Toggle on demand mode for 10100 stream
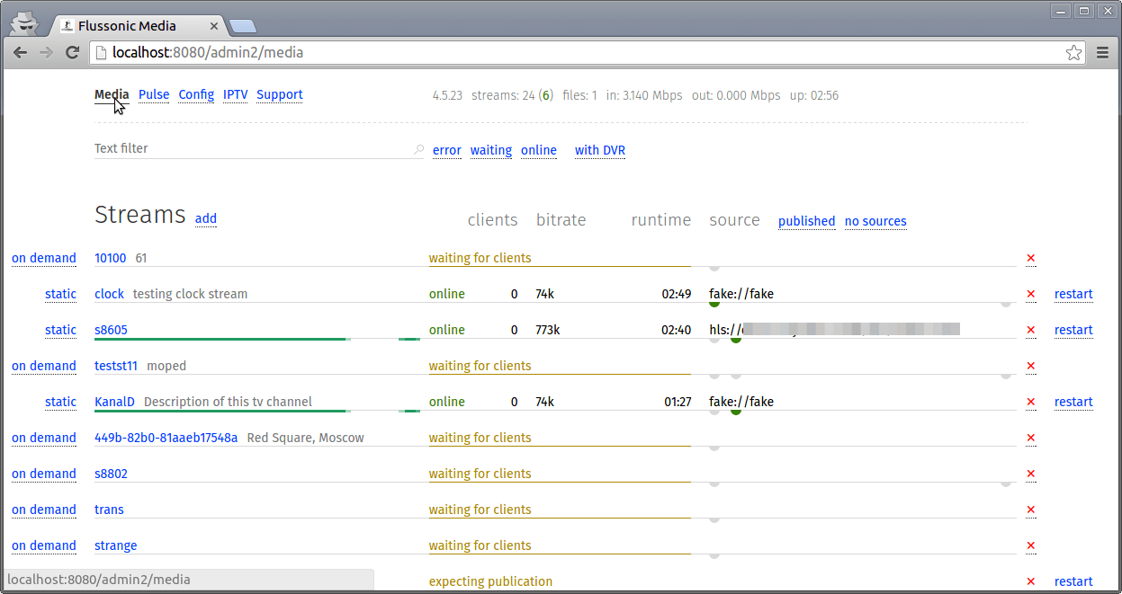The width and height of the screenshot is (1122, 594). [x=43, y=258]
